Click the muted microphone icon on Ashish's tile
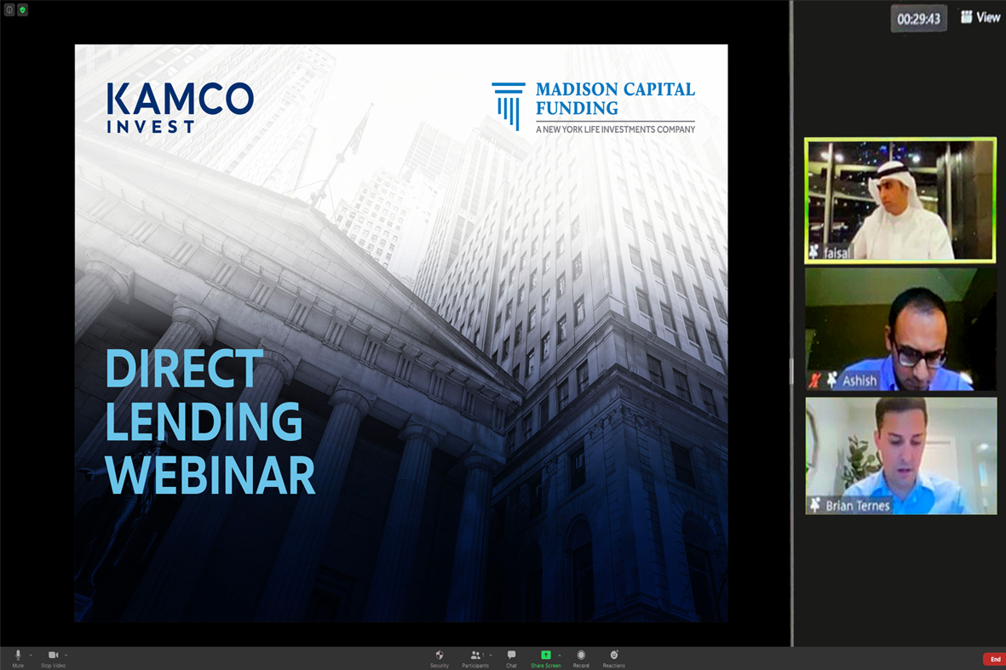 click(x=814, y=381)
